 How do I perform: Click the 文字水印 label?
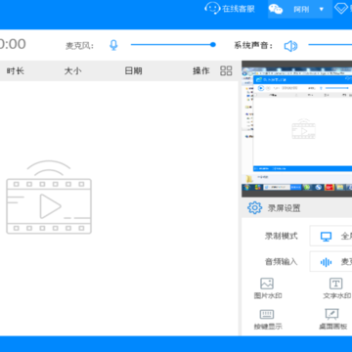[x=337, y=296]
